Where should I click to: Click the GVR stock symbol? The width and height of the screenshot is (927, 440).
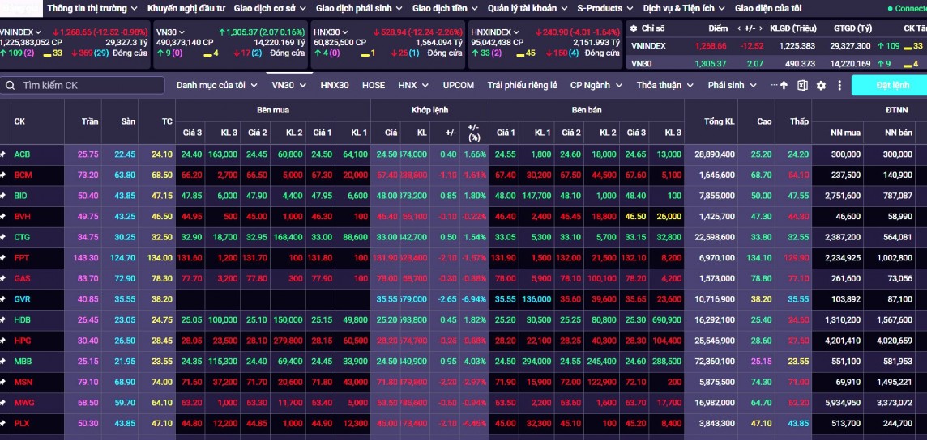pyautogui.click(x=22, y=299)
